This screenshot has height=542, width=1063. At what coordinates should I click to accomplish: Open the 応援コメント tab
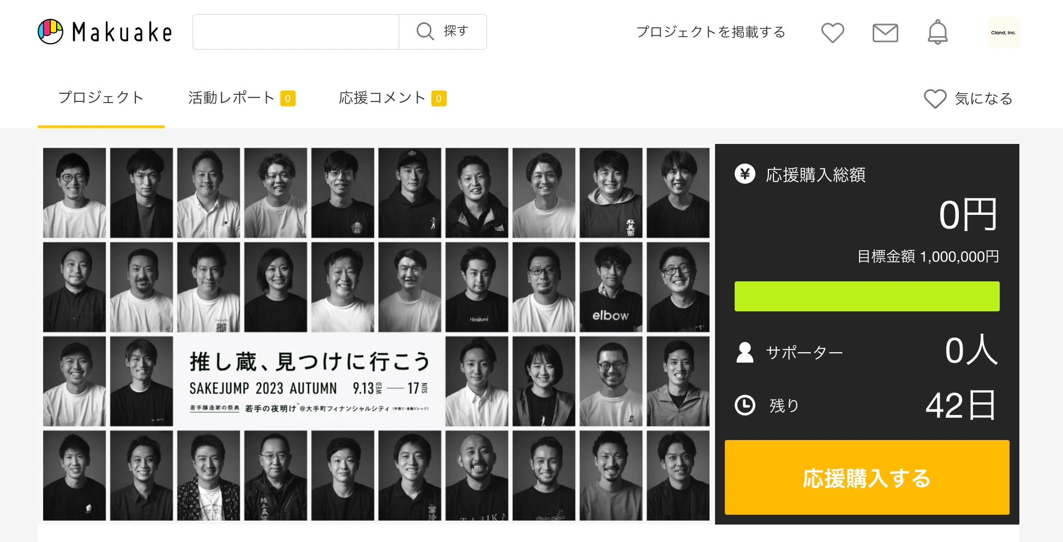pos(393,98)
